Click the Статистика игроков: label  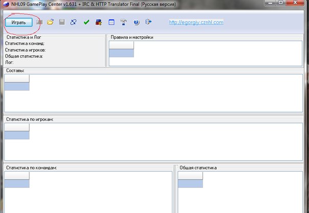25,50
